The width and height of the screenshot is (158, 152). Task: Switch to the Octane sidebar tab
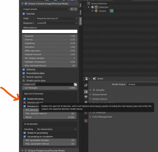tap(80, 21)
